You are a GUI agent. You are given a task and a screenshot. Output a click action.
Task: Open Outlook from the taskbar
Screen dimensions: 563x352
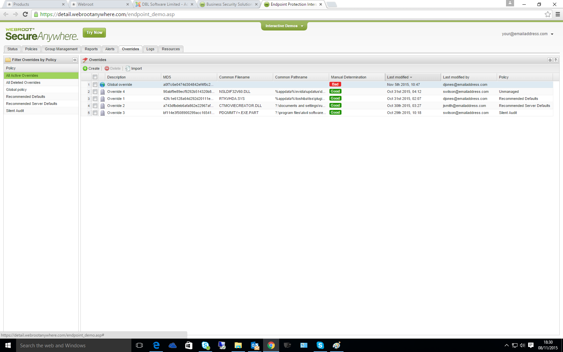point(255,345)
